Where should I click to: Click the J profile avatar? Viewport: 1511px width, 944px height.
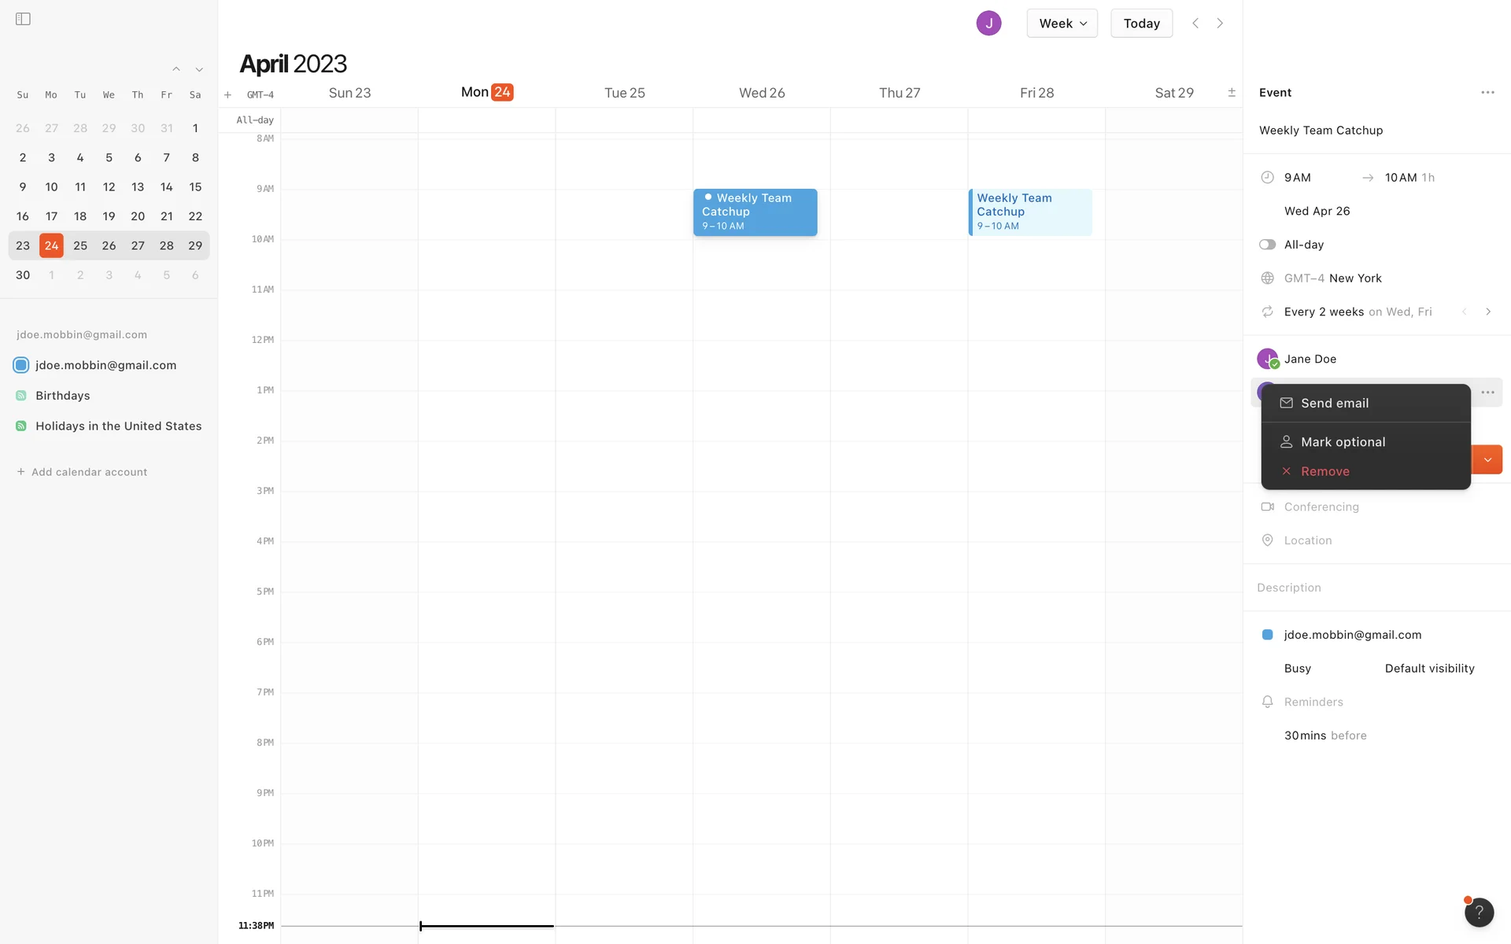pyautogui.click(x=988, y=24)
